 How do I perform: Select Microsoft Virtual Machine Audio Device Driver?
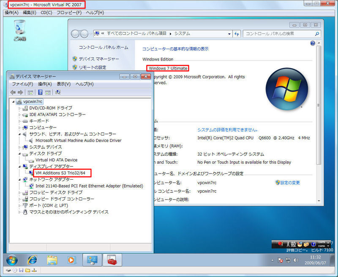tap(79, 141)
